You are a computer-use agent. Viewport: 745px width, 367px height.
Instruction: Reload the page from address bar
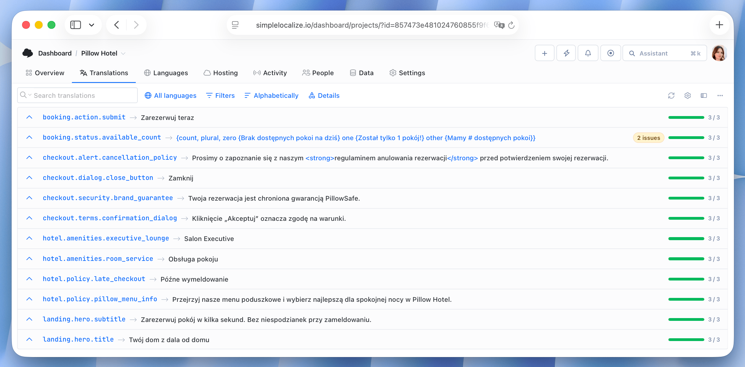(x=511, y=25)
